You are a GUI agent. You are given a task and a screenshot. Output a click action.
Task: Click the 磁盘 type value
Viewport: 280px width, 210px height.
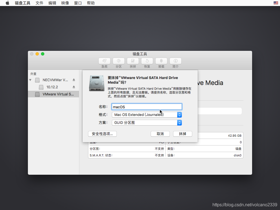click(238, 149)
